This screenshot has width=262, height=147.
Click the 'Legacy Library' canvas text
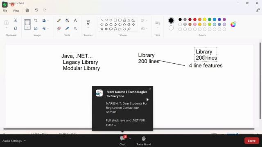(80, 62)
